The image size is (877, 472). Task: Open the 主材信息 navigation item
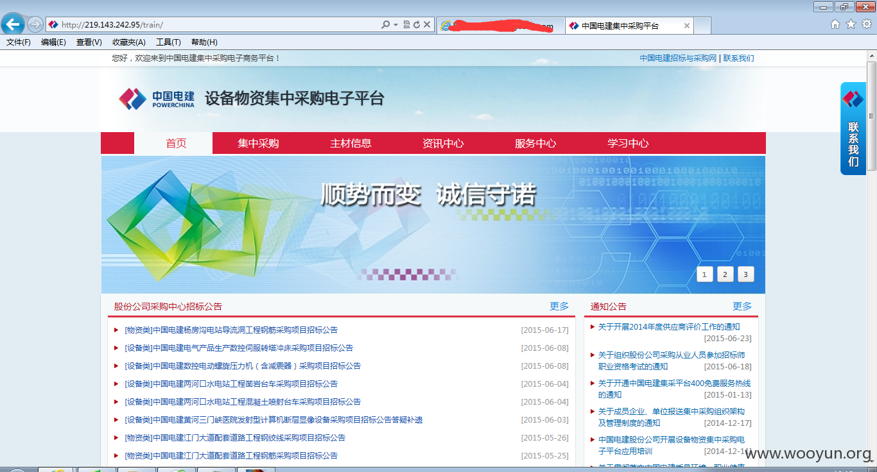[x=351, y=144]
